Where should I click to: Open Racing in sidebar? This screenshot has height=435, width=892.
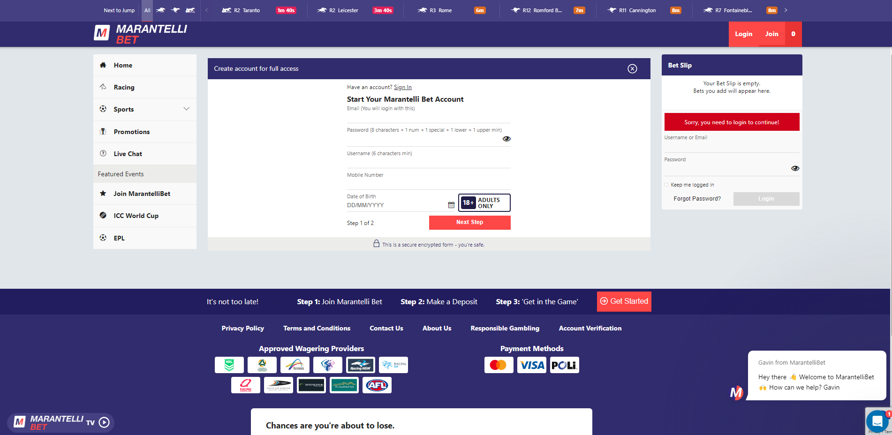(x=145, y=87)
